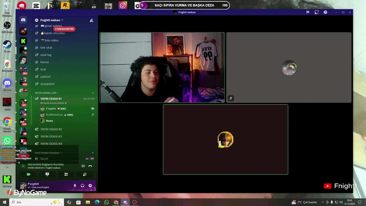The image size is (366, 206).
Task: Click the pop-out screen icon in title bar
Action: (317, 12)
